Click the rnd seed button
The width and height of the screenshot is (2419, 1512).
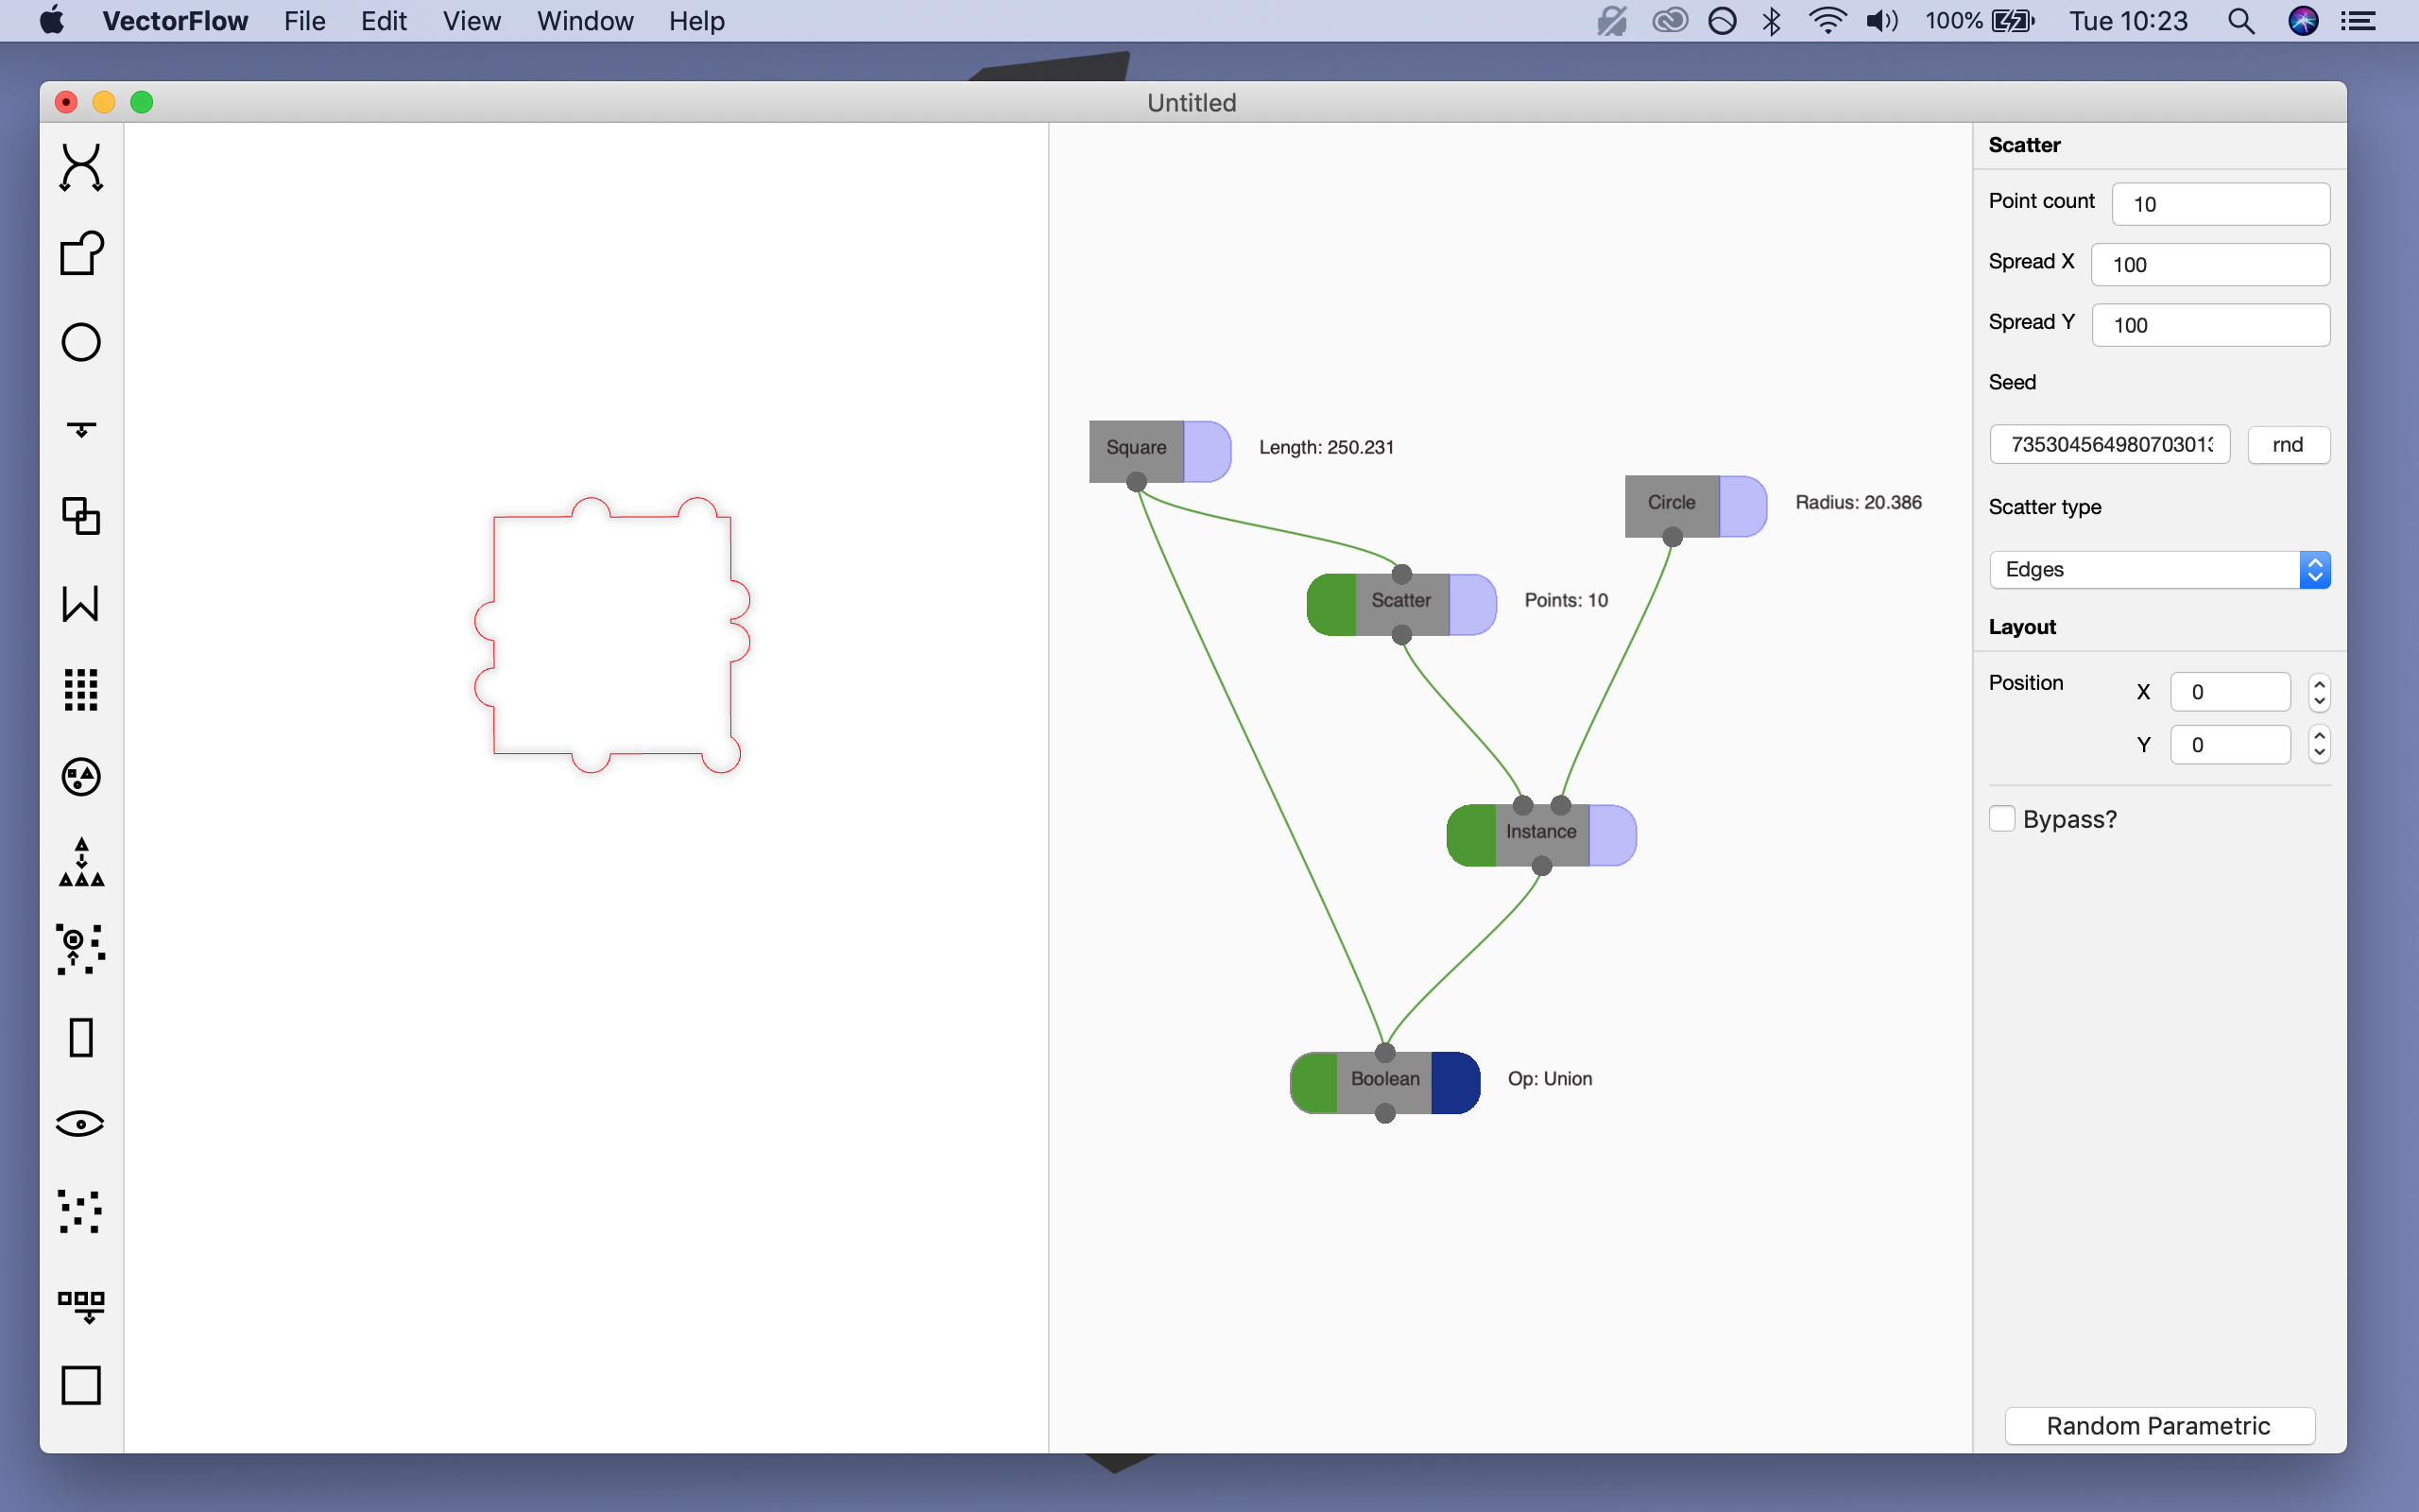tap(2287, 445)
